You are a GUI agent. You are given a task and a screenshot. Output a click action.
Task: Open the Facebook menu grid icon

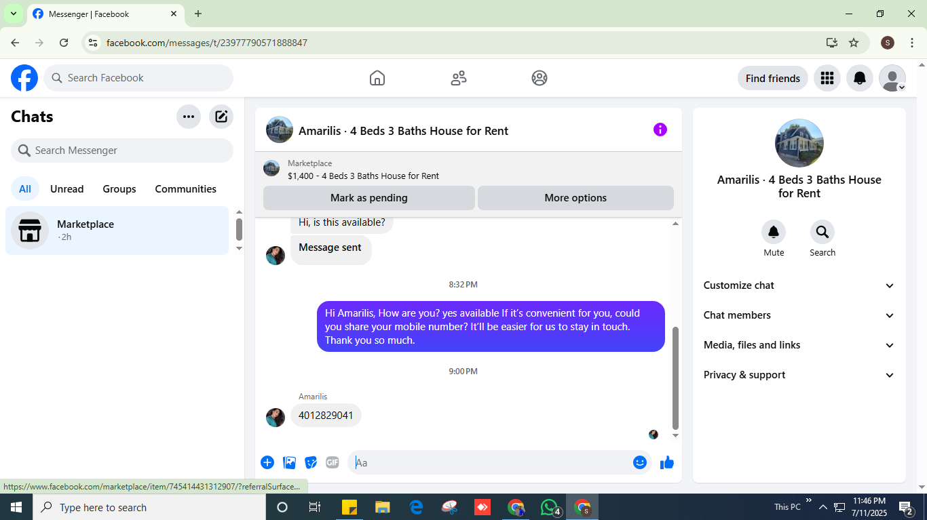827,78
